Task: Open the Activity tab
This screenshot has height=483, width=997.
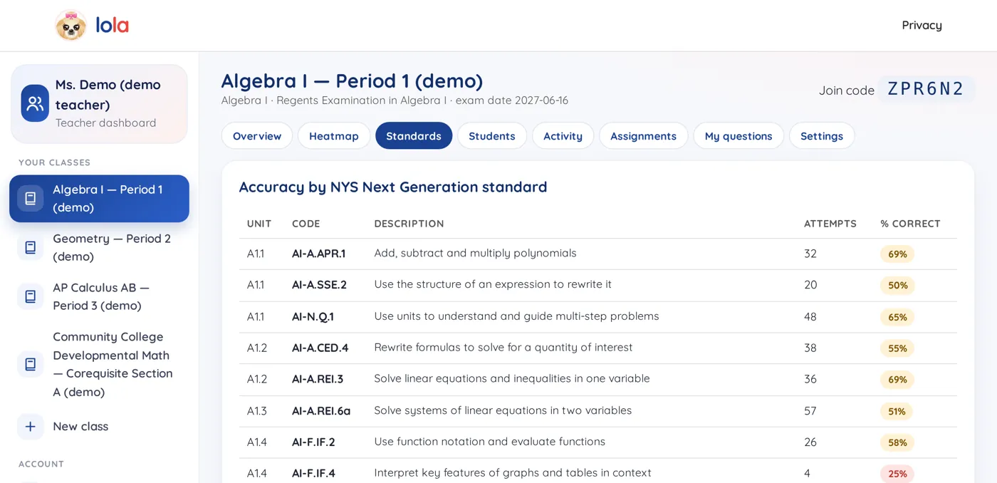Action: [x=563, y=136]
